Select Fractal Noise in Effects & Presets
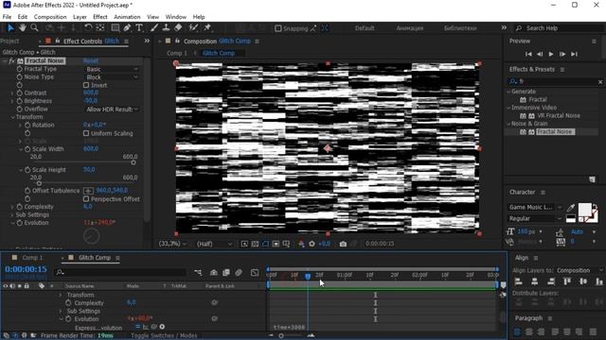 pos(556,132)
